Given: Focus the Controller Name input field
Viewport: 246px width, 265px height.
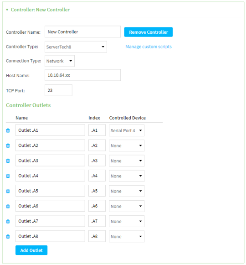Looking at the screenshot, I should click(82, 31).
